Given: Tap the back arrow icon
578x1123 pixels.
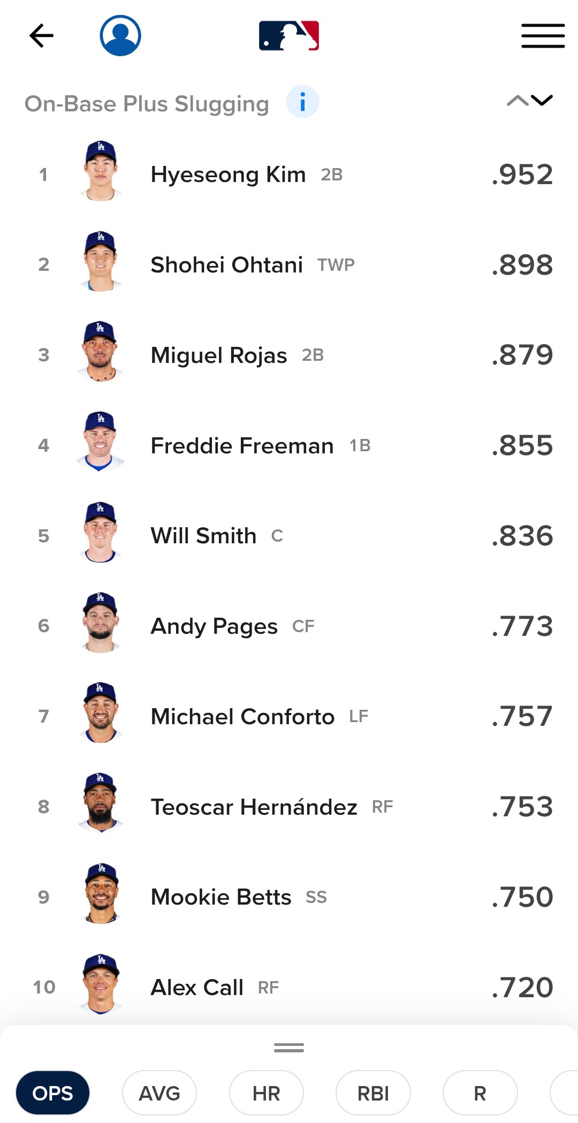Looking at the screenshot, I should [41, 36].
